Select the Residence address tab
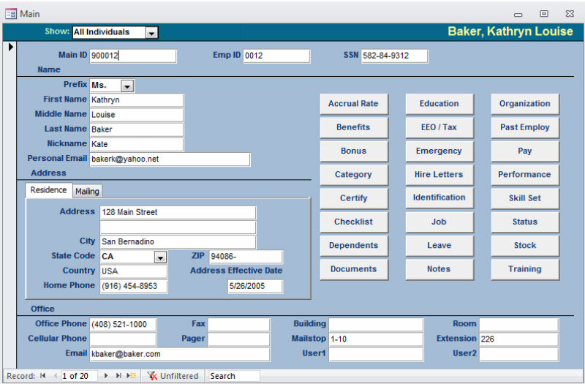The width and height of the screenshot is (585, 384). pos(48,190)
